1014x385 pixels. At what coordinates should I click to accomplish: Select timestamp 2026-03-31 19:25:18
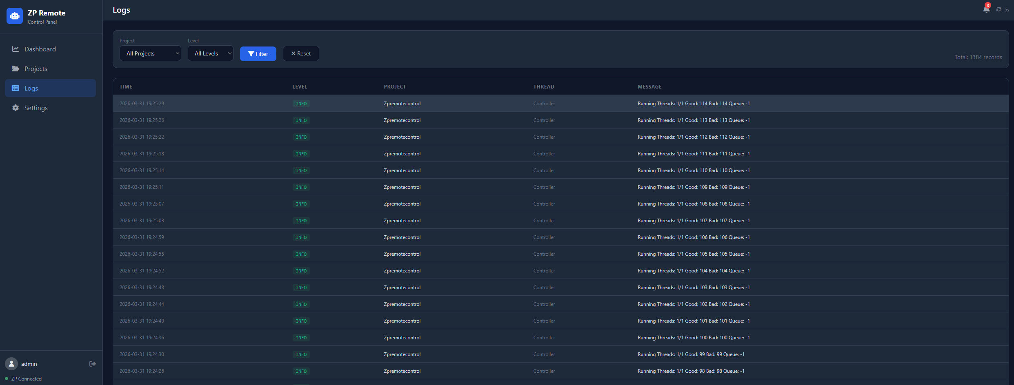[142, 154]
